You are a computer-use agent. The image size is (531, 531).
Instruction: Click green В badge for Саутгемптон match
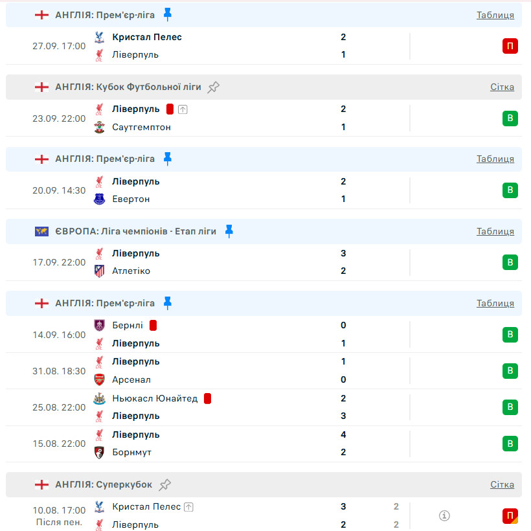point(510,119)
